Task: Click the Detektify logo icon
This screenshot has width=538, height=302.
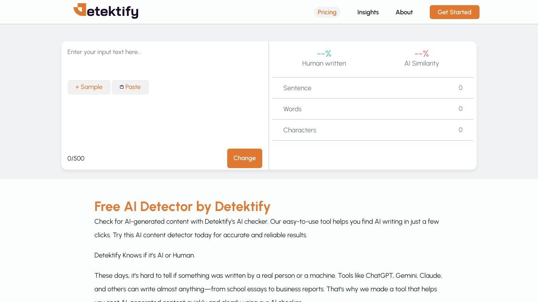Action: [x=80, y=10]
